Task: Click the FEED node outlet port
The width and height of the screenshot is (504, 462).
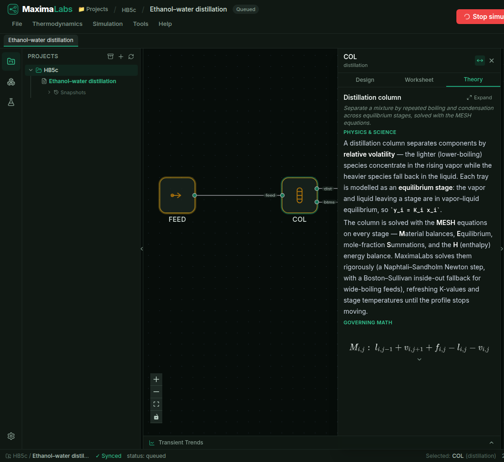Action: (x=195, y=195)
